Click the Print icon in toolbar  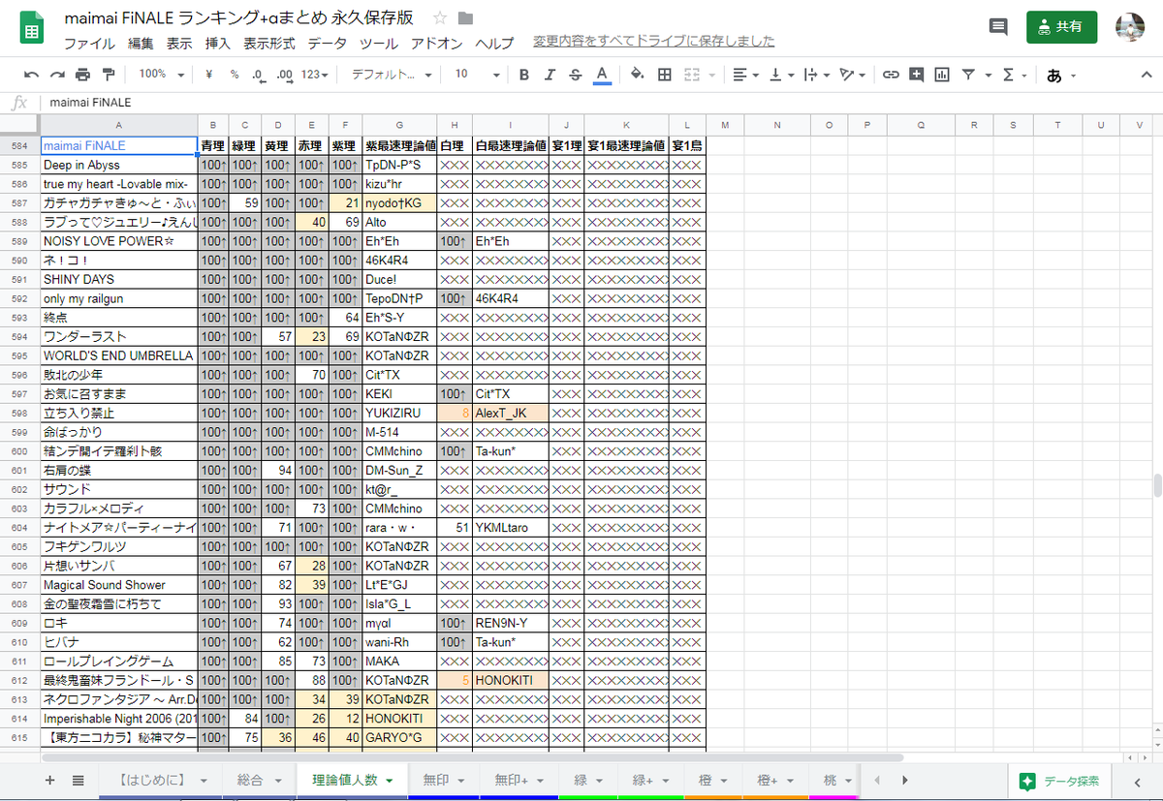[82, 75]
